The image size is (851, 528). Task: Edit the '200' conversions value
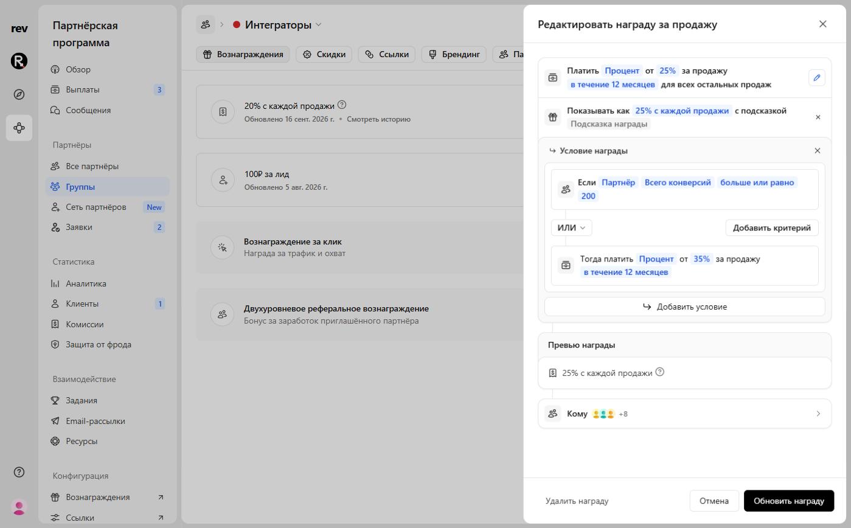[x=588, y=196]
